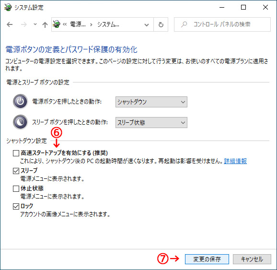Refresh the control panel page
Viewport: 277px width, 270px height.
[x=161, y=24]
